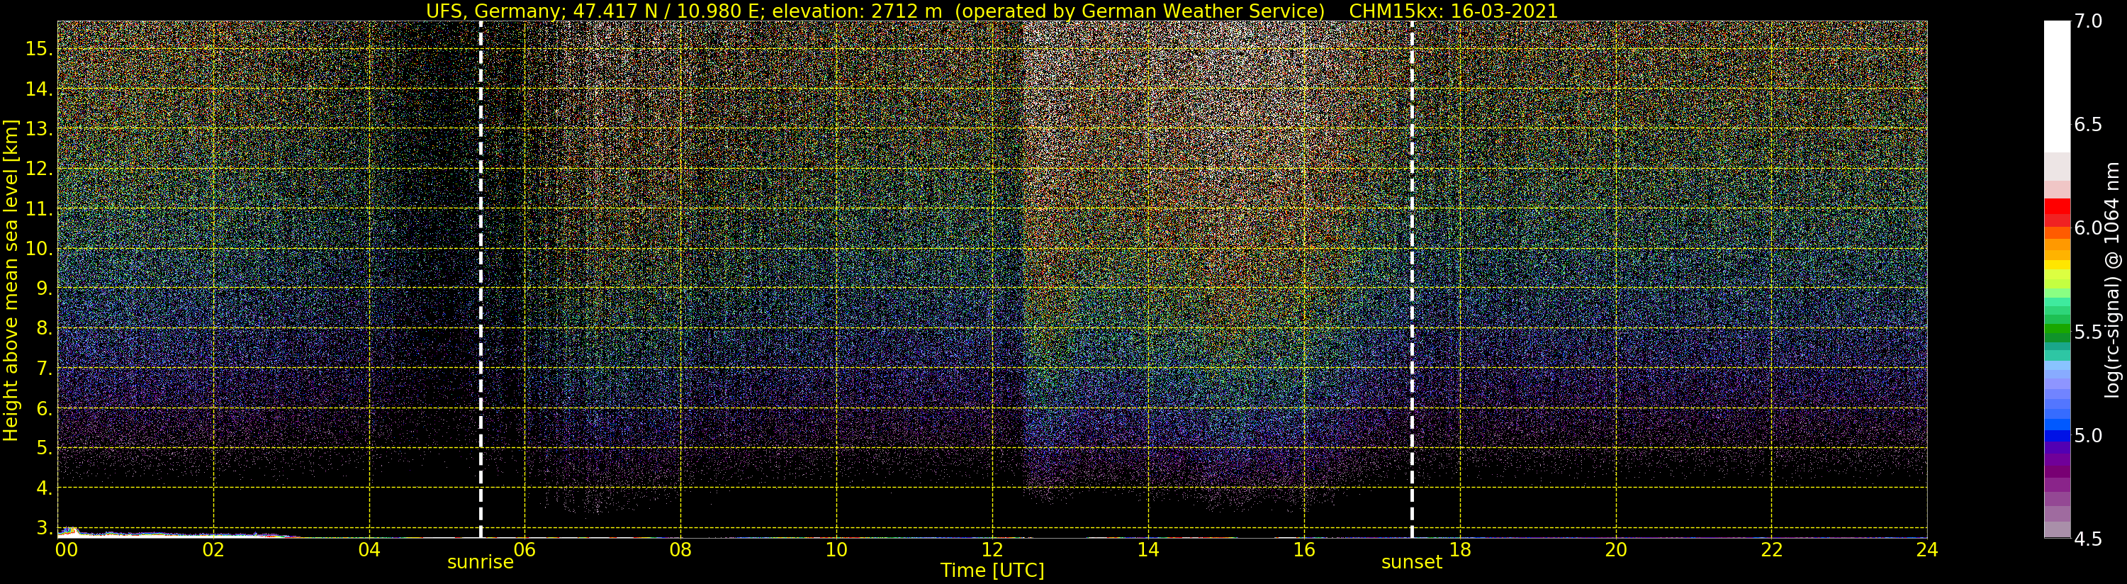Select the 00 tick on the time axis
Image resolution: width=2127 pixels, height=584 pixels.
[66, 550]
